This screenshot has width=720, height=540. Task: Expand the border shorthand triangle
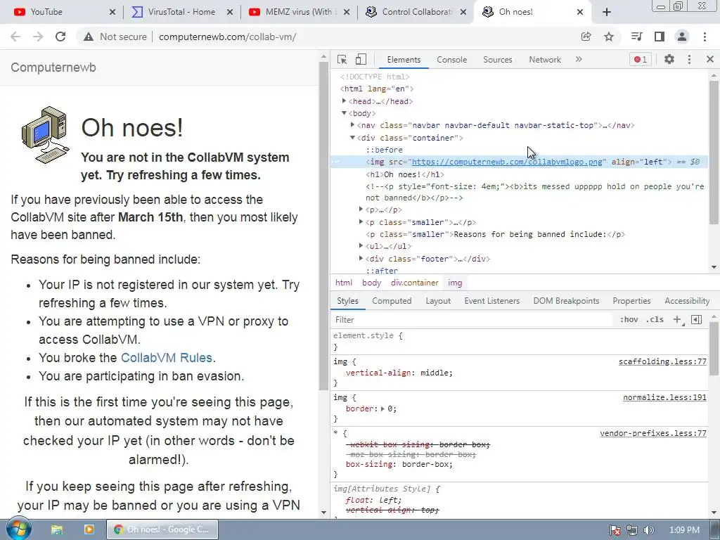point(382,409)
